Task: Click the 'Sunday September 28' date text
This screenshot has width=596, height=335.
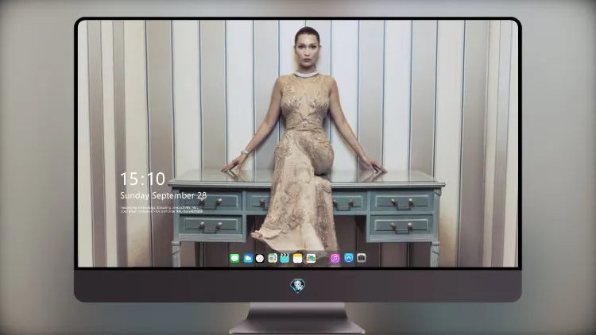Action: coord(164,195)
